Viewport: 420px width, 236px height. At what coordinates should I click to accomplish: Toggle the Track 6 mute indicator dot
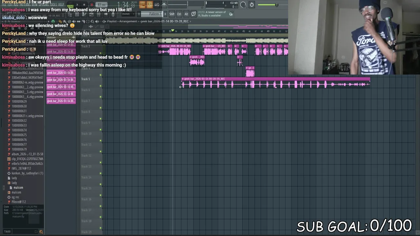click(x=101, y=97)
